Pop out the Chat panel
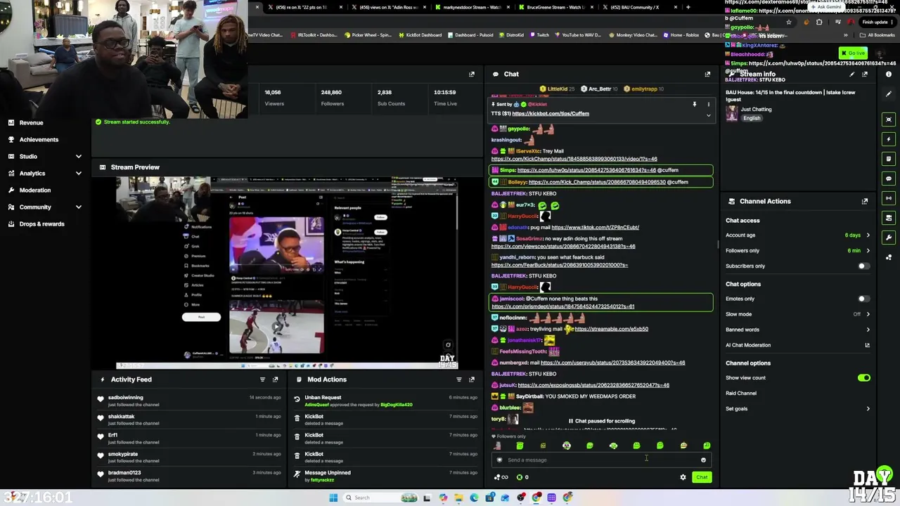The width and height of the screenshot is (900, 506). point(707,74)
